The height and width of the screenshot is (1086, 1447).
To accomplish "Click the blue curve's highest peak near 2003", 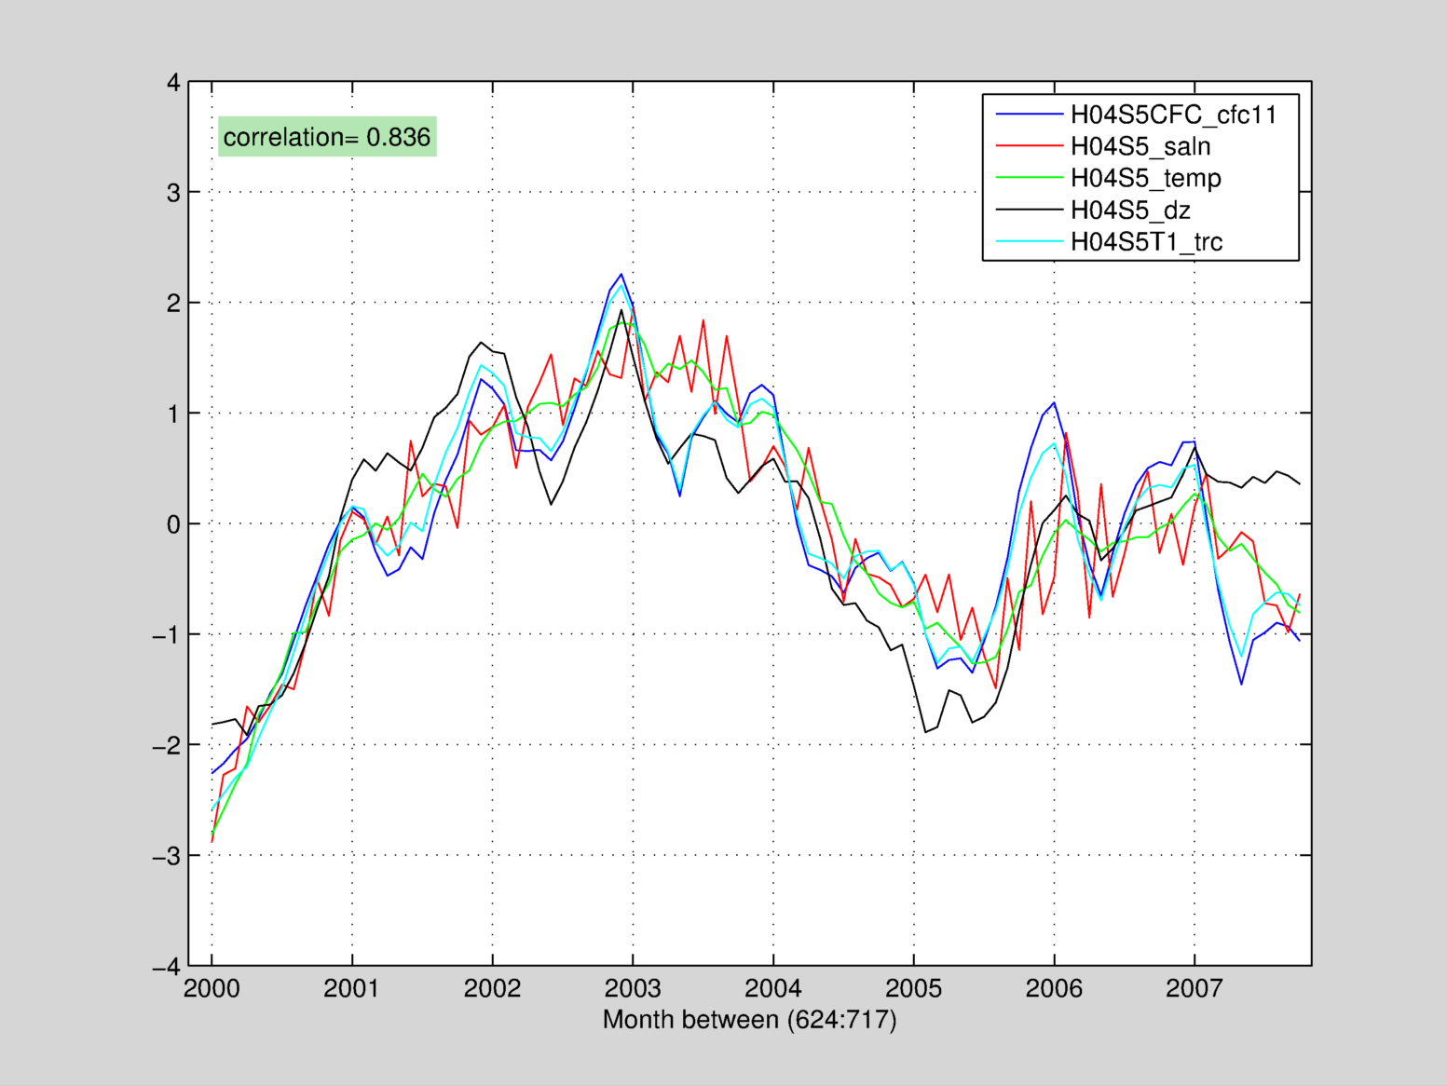I will tap(621, 275).
